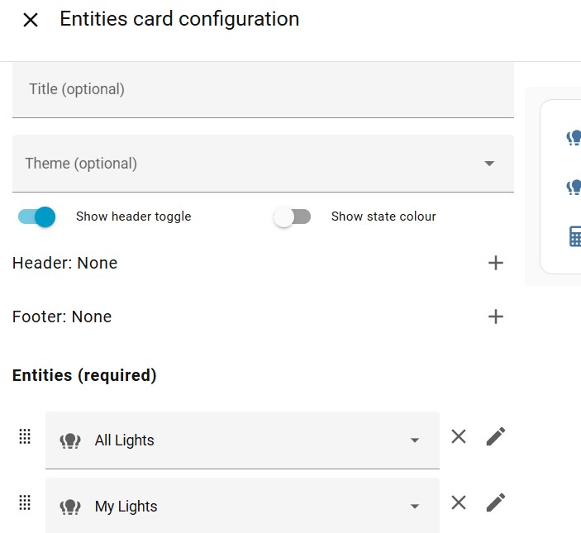Image resolution: width=581 pixels, height=533 pixels.
Task: Remove the All Lights entity
Action: pos(459,436)
